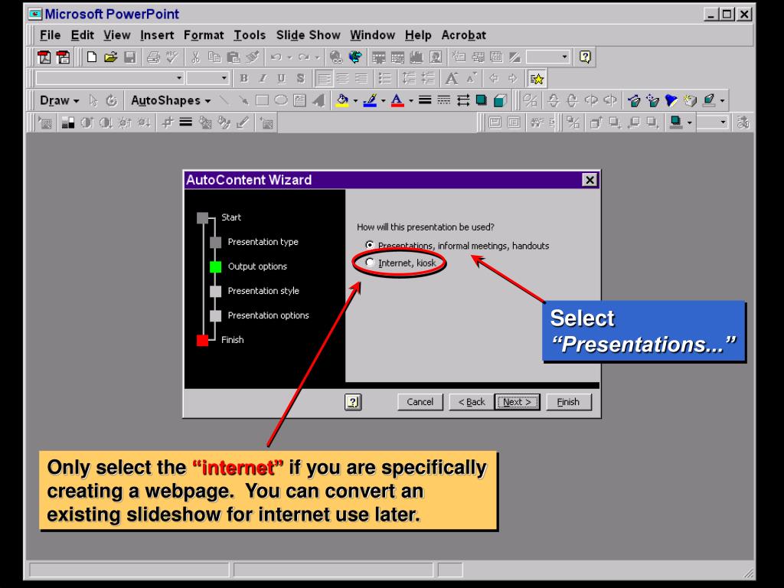The image size is (784, 588).
Task: Toggle center text alignment
Action: click(x=342, y=79)
